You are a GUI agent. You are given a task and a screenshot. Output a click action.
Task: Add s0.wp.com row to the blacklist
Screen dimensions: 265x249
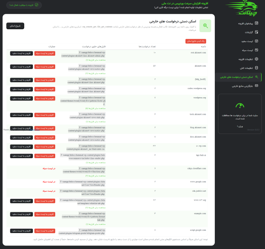pos(45,146)
